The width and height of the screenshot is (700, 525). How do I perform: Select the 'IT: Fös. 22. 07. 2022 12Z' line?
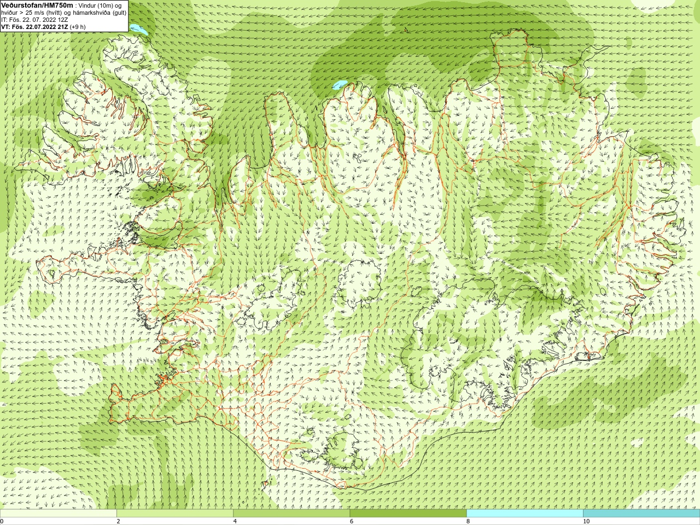pos(34,20)
